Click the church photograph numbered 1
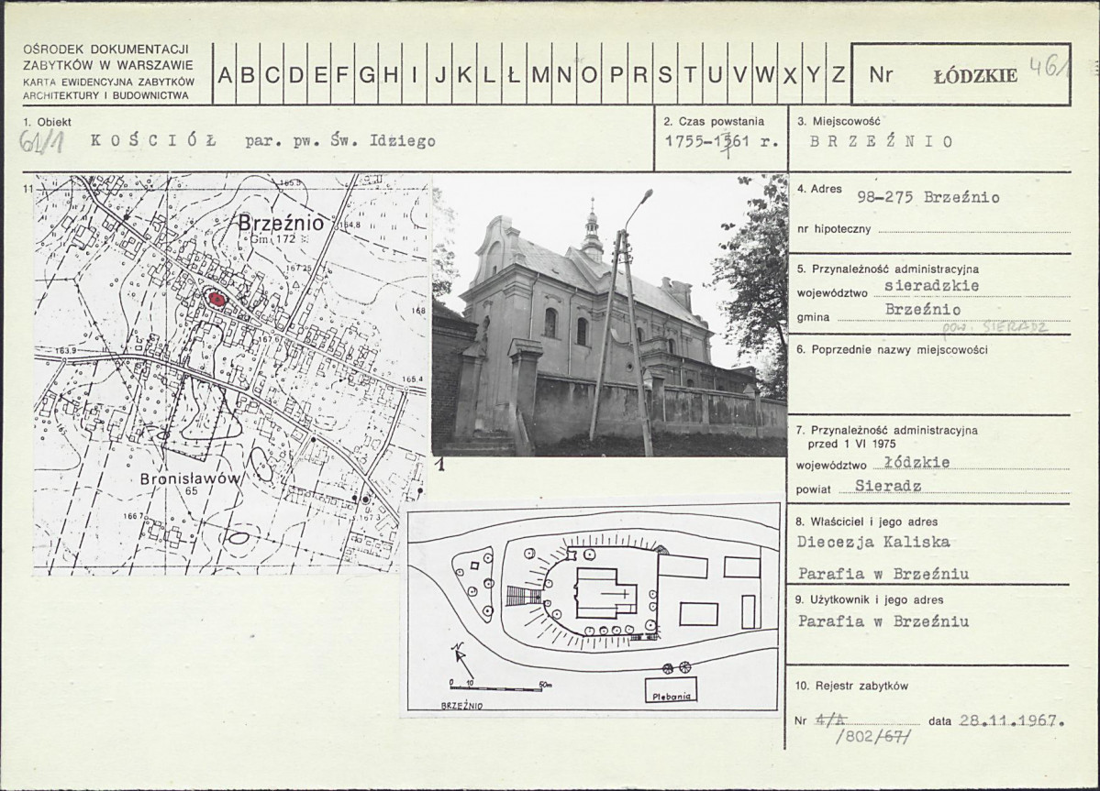 click(x=609, y=316)
